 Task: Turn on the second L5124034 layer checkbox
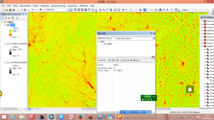(x=8, y=62)
